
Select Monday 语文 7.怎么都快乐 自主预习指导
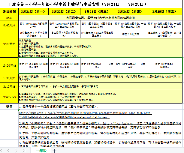[x=33, y=65]
